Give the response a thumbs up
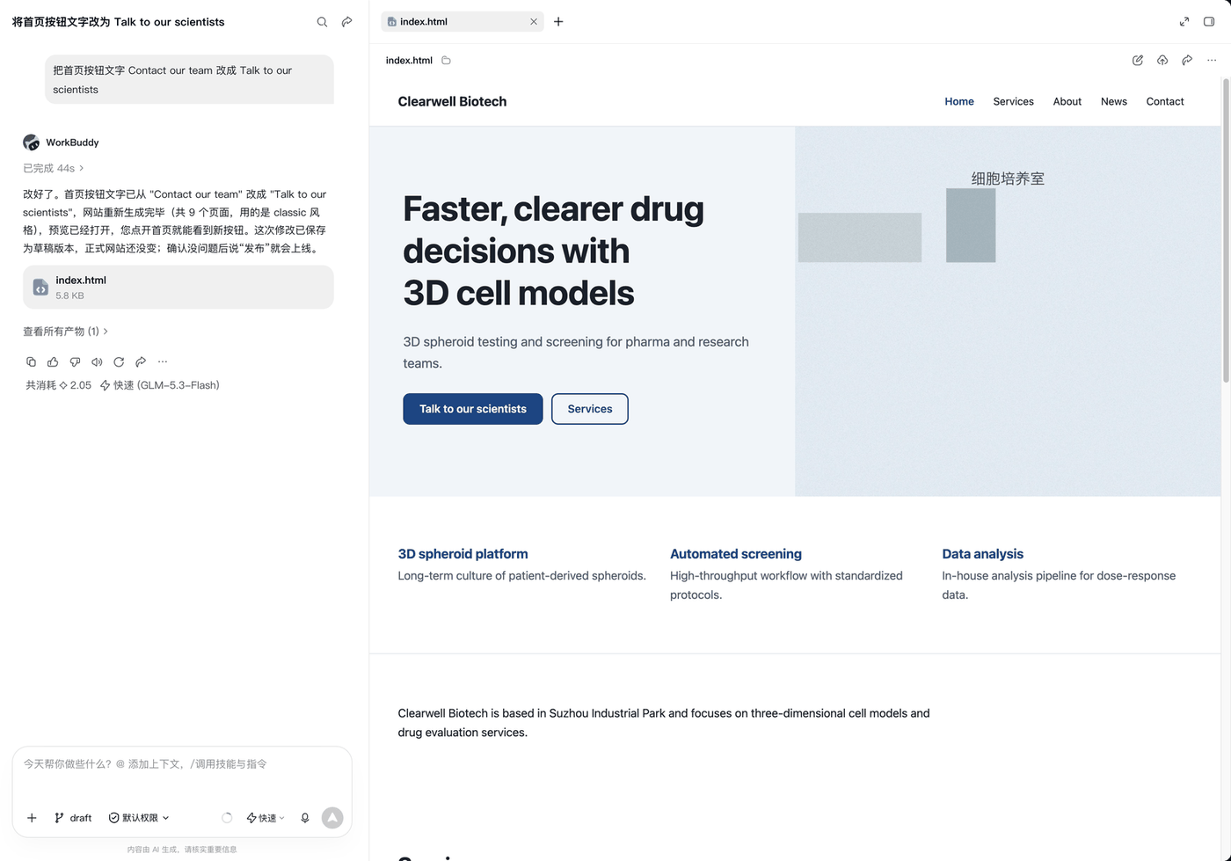The image size is (1231, 861). coord(53,361)
